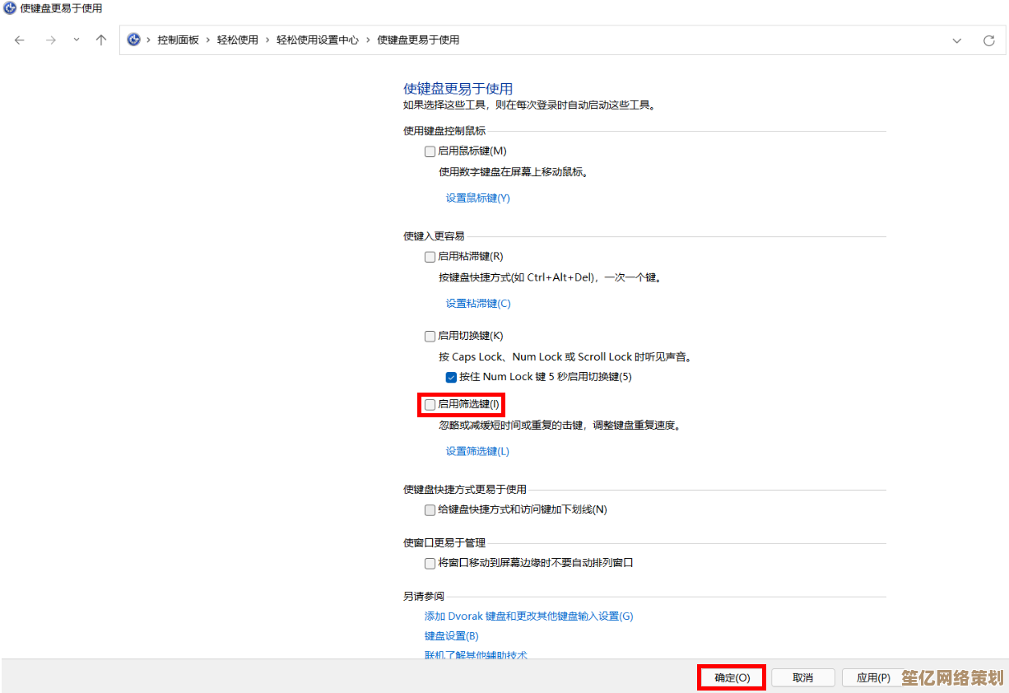
Task: Uncheck 按住 Num Lock 键 5 秒 checkbox
Action: (451, 377)
